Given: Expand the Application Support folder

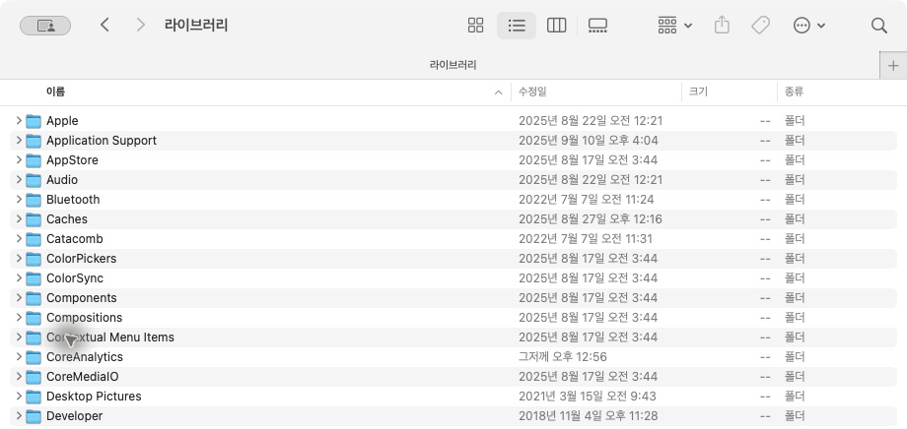Looking at the screenshot, I should [x=19, y=141].
